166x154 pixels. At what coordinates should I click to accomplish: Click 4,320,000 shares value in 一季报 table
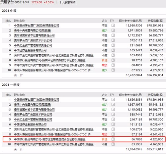tap(157, 139)
